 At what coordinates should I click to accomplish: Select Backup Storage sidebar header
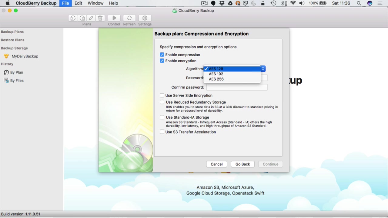14,48
